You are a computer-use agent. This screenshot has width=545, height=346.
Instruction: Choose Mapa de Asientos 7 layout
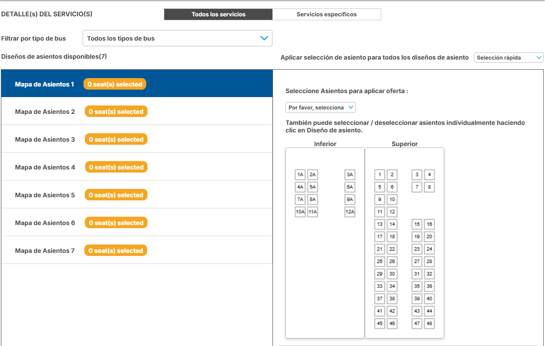click(45, 251)
